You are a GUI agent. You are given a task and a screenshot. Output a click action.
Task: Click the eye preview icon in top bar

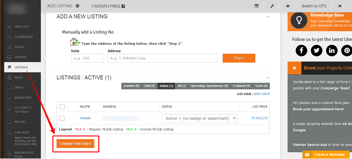288,6
